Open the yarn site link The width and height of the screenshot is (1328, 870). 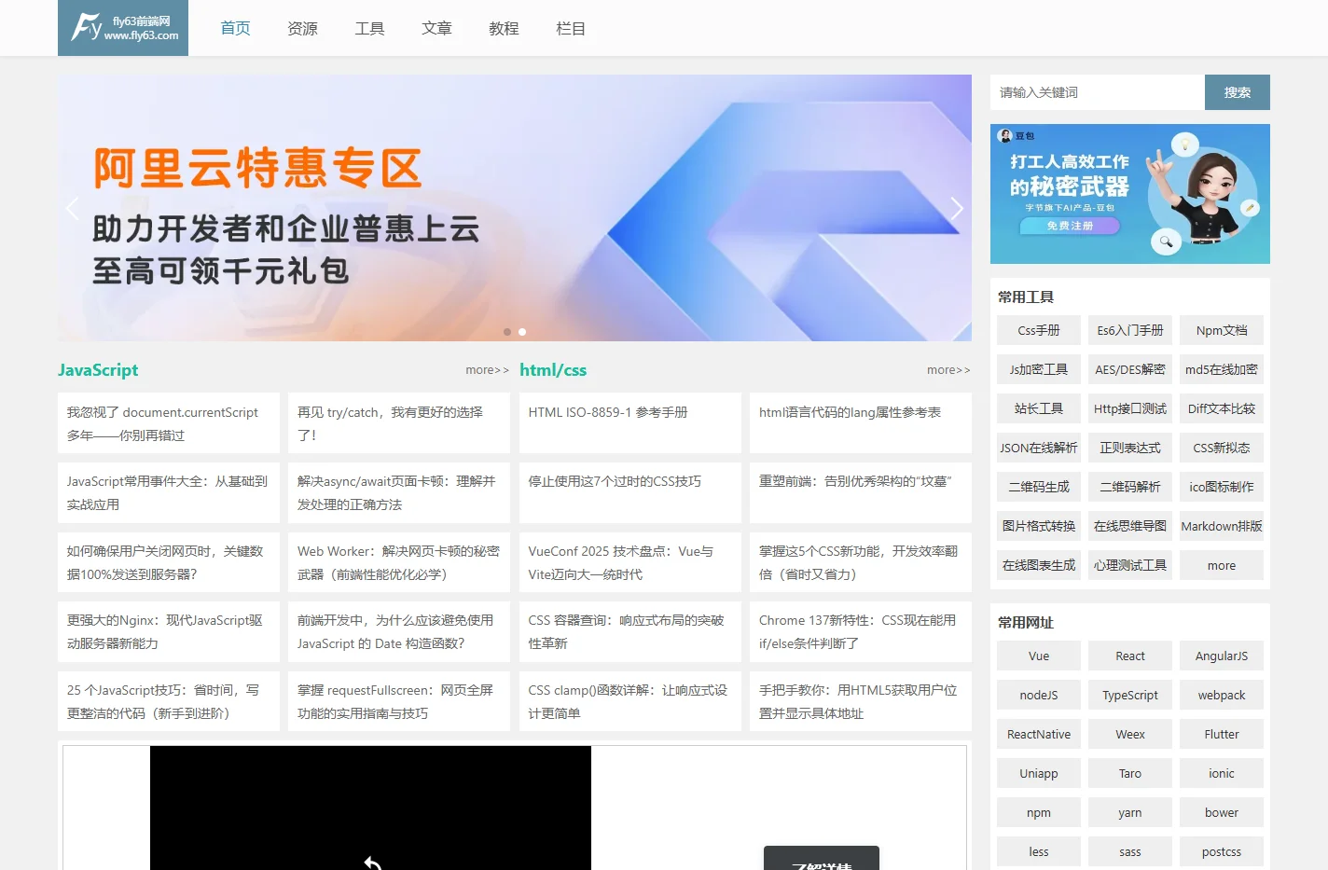[x=1130, y=812]
